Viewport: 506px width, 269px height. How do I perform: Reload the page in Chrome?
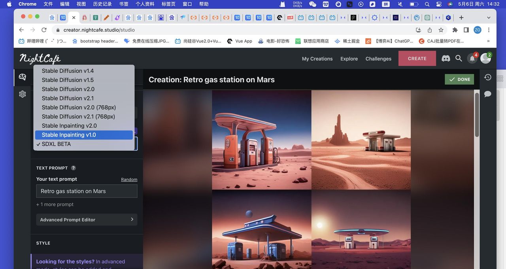[x=44, y=30]
